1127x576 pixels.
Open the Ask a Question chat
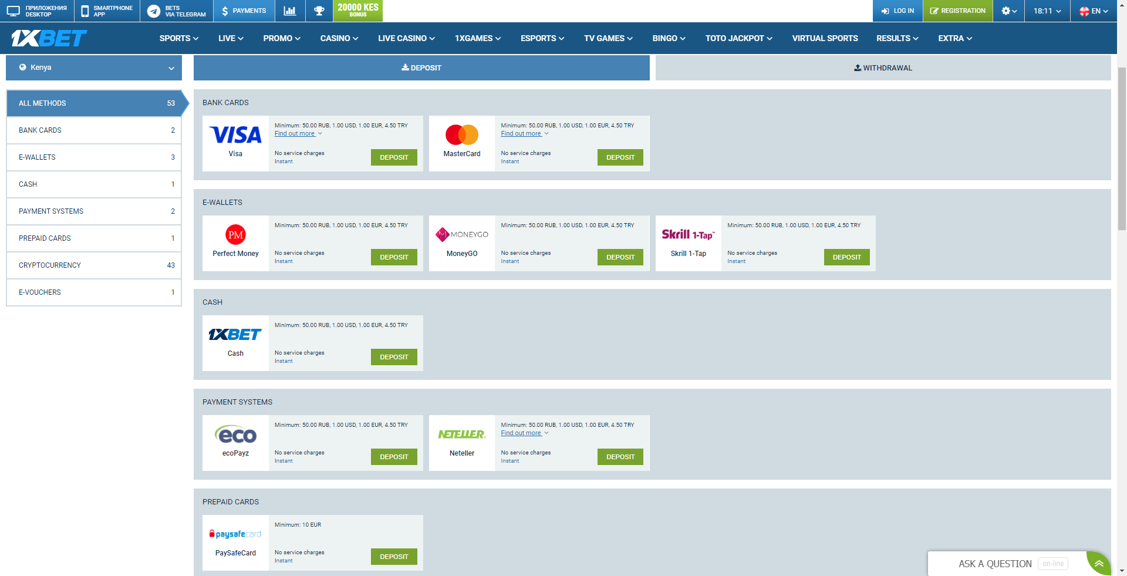995,564
